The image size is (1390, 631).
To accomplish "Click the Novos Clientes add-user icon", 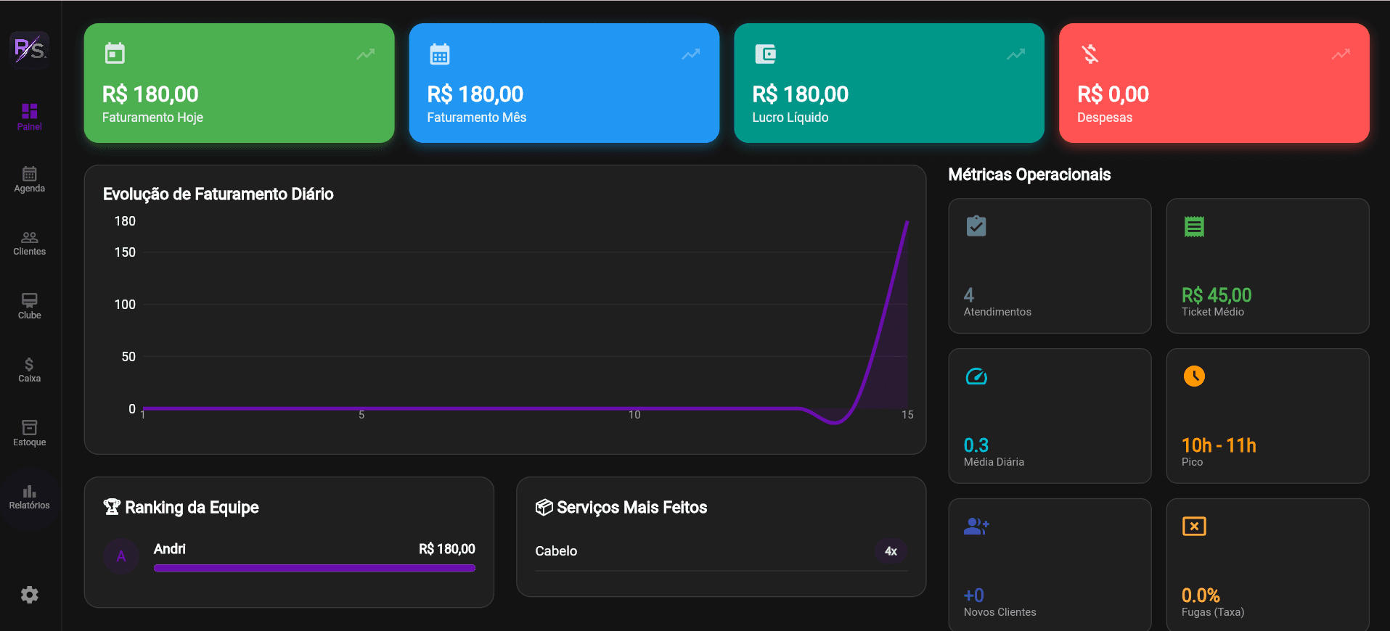I will pyautogui.click(x=976, y=526).
